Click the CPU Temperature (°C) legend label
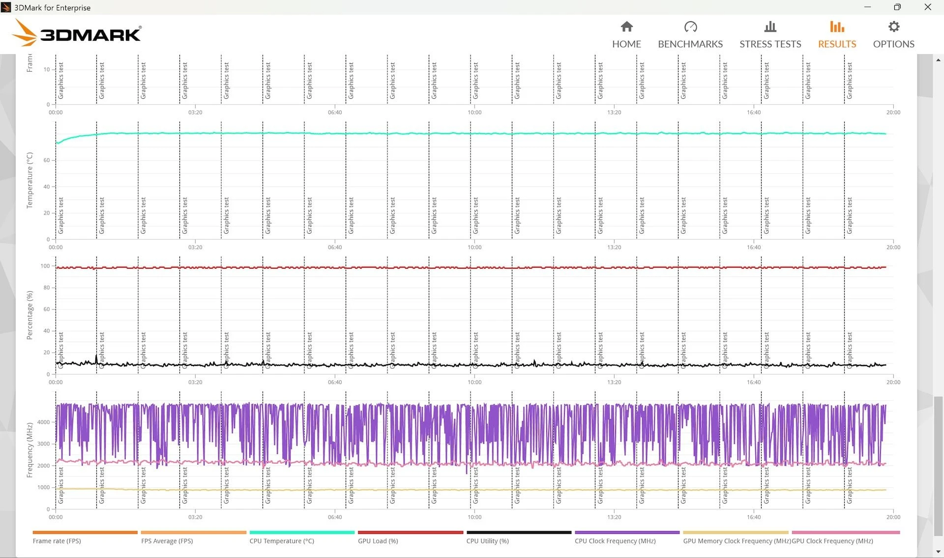Screen dimensions: 944x558 coord(282,541)
